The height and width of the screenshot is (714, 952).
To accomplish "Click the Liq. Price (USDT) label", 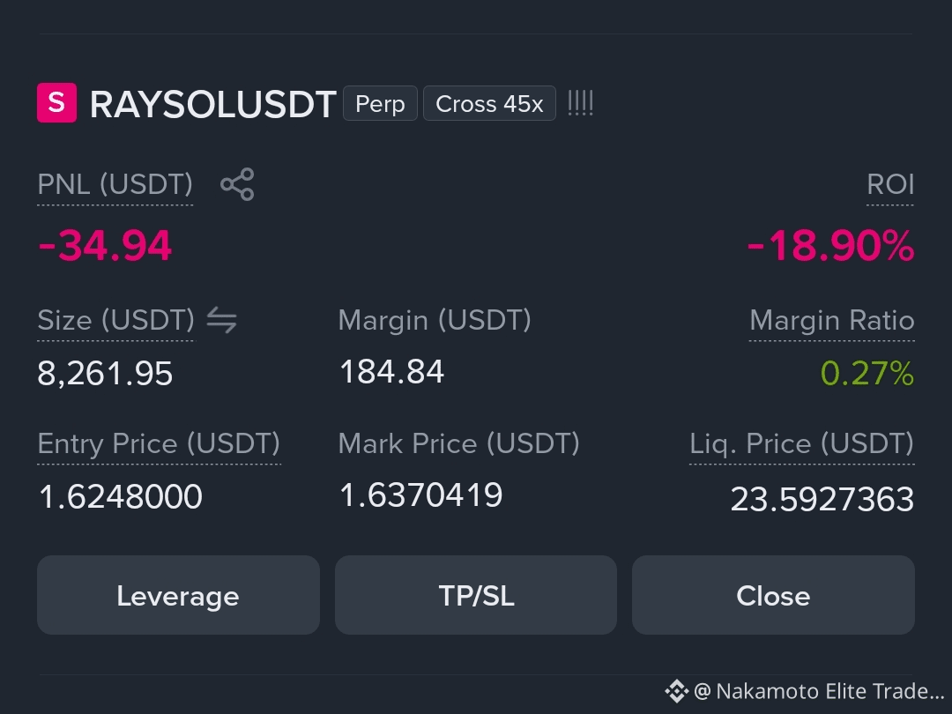I will (801, 443).
